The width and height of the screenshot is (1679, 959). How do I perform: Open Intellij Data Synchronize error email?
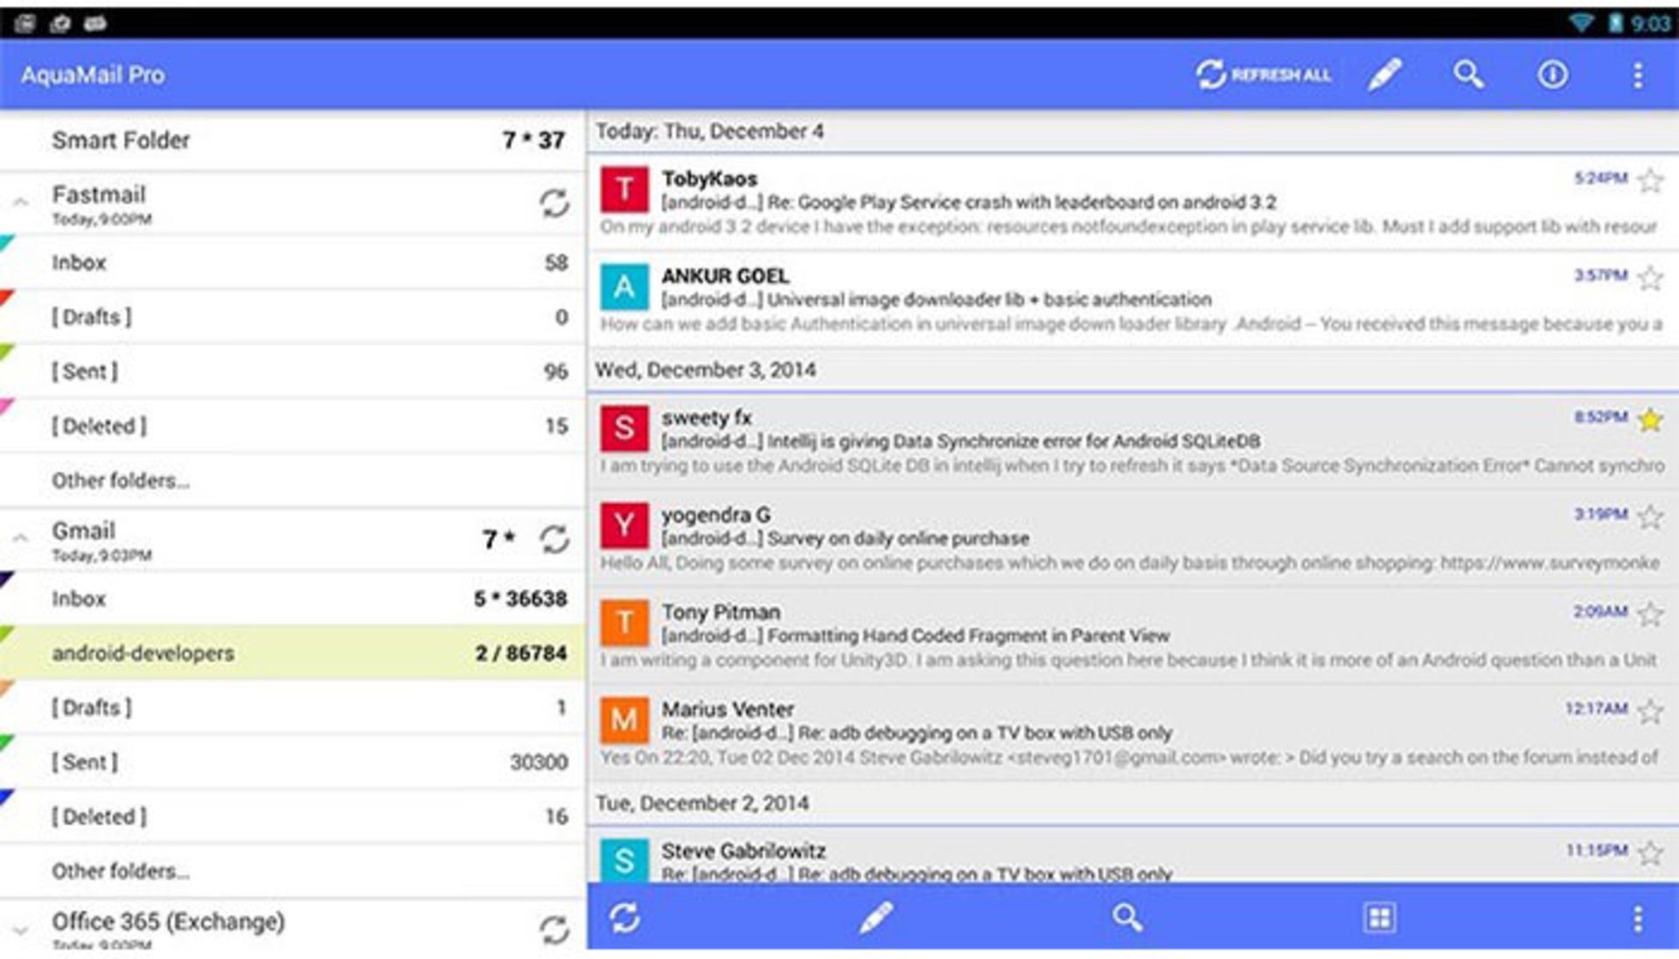[960, 441]
